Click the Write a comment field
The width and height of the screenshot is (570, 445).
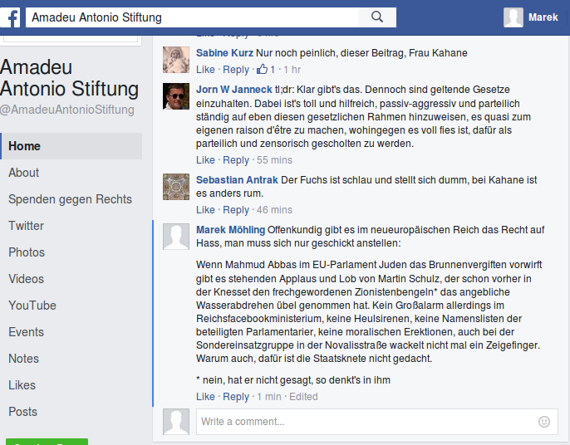(377, 422)
